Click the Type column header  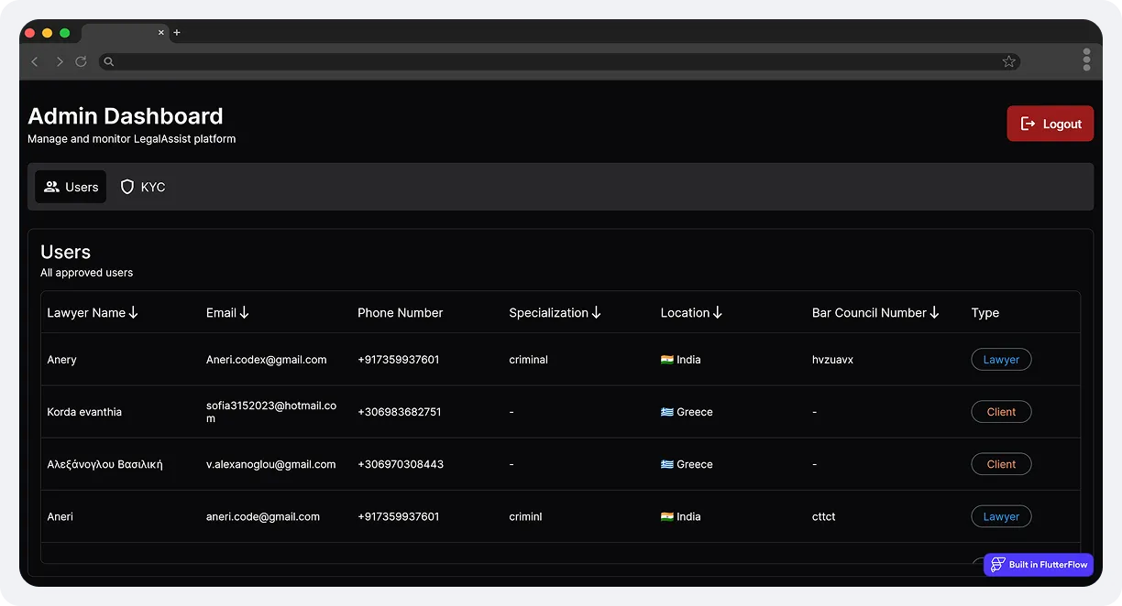pos(985,312)
